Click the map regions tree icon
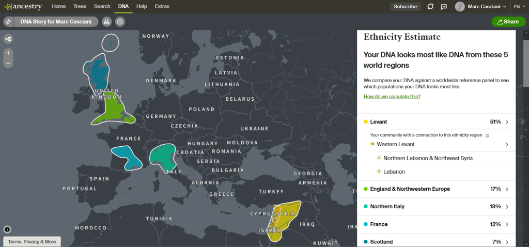Viewport: 529px width, 247px height. pos(8,39)
